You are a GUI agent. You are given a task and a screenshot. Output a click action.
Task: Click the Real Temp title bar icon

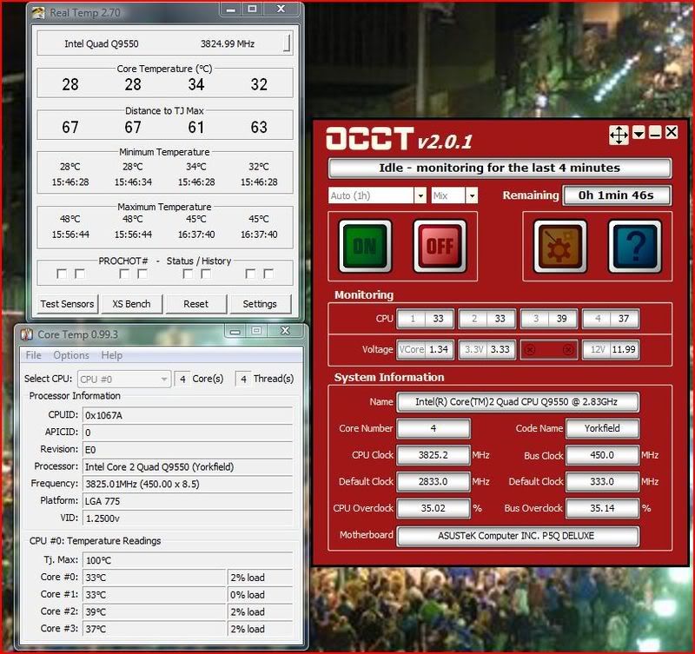pyautogui.click(x=38, y=13)
